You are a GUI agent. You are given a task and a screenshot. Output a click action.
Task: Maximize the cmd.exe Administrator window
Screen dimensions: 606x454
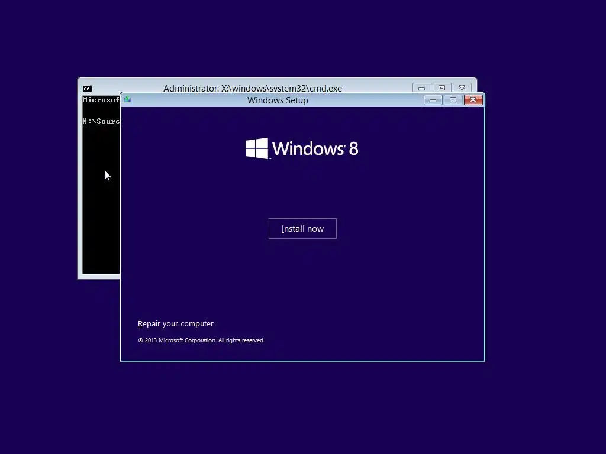[441, 88]
